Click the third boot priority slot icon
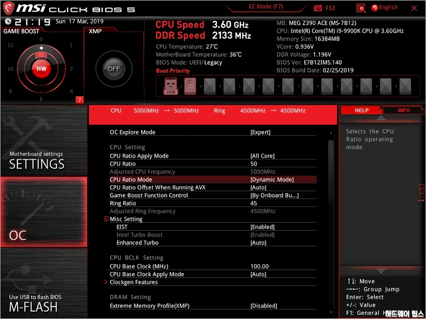The image size is (426, 319). pos(210,86)
